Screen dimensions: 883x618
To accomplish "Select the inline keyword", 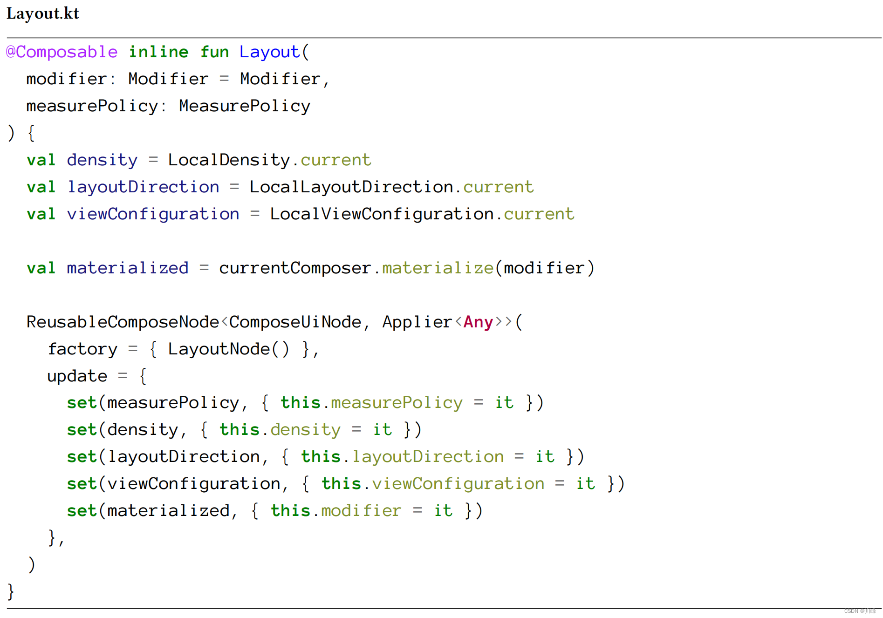I will 158,52.
